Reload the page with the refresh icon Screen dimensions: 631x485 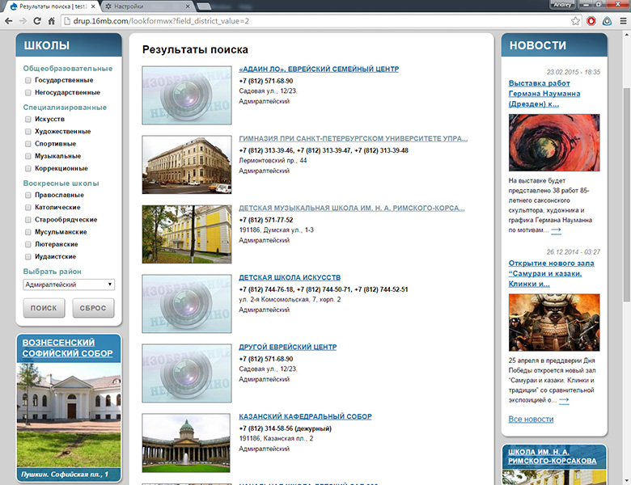(x=37, y=21)
